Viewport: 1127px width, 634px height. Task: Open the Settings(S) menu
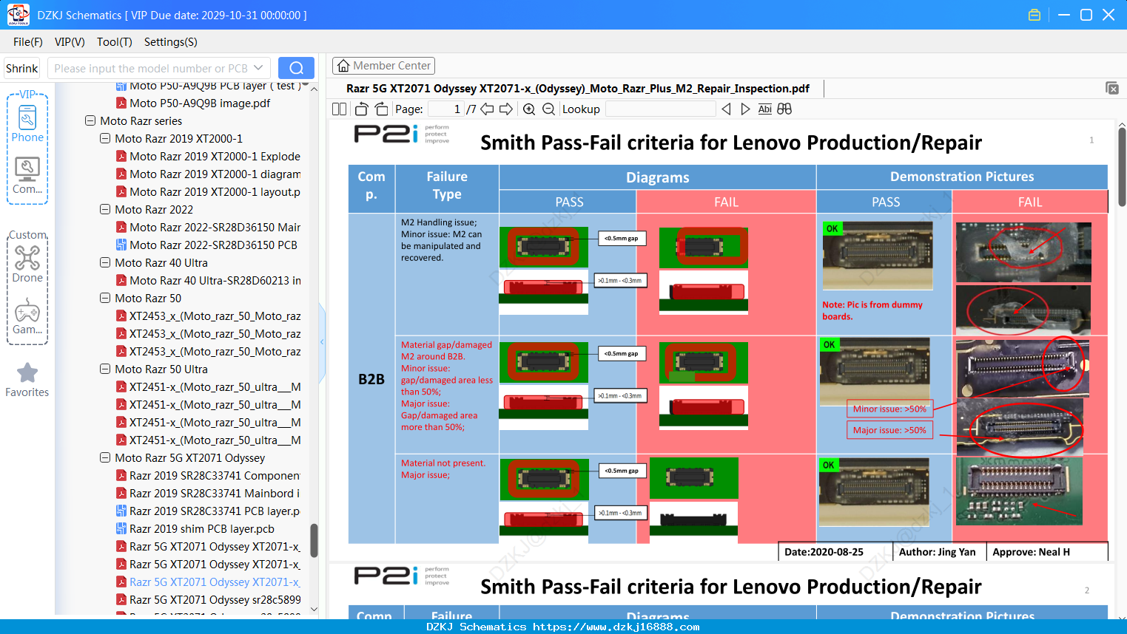pyautogui.click(x=171, y=42)
